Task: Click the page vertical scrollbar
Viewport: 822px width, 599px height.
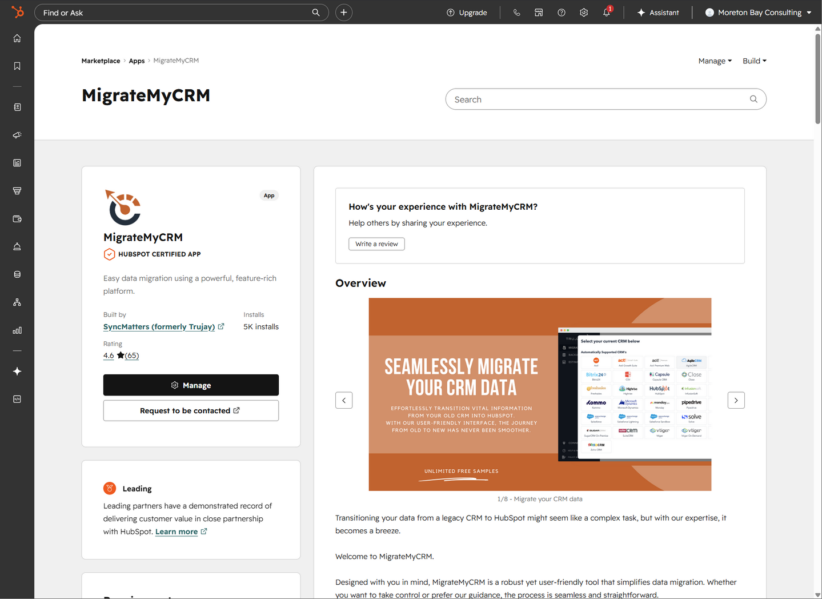Action: point(818,78)
